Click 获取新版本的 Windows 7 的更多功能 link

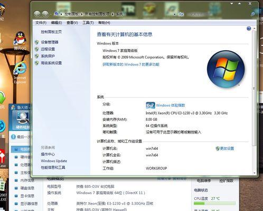pyautogui.click(x=131, y=64)
